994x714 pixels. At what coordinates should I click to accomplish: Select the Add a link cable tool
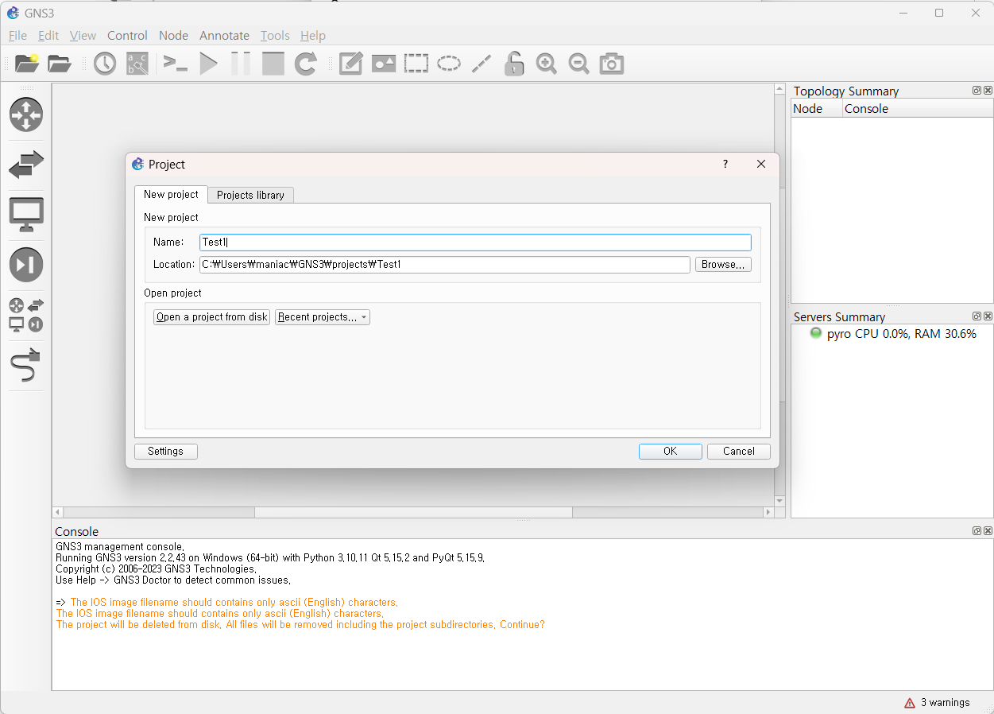[x=26, y=365]
